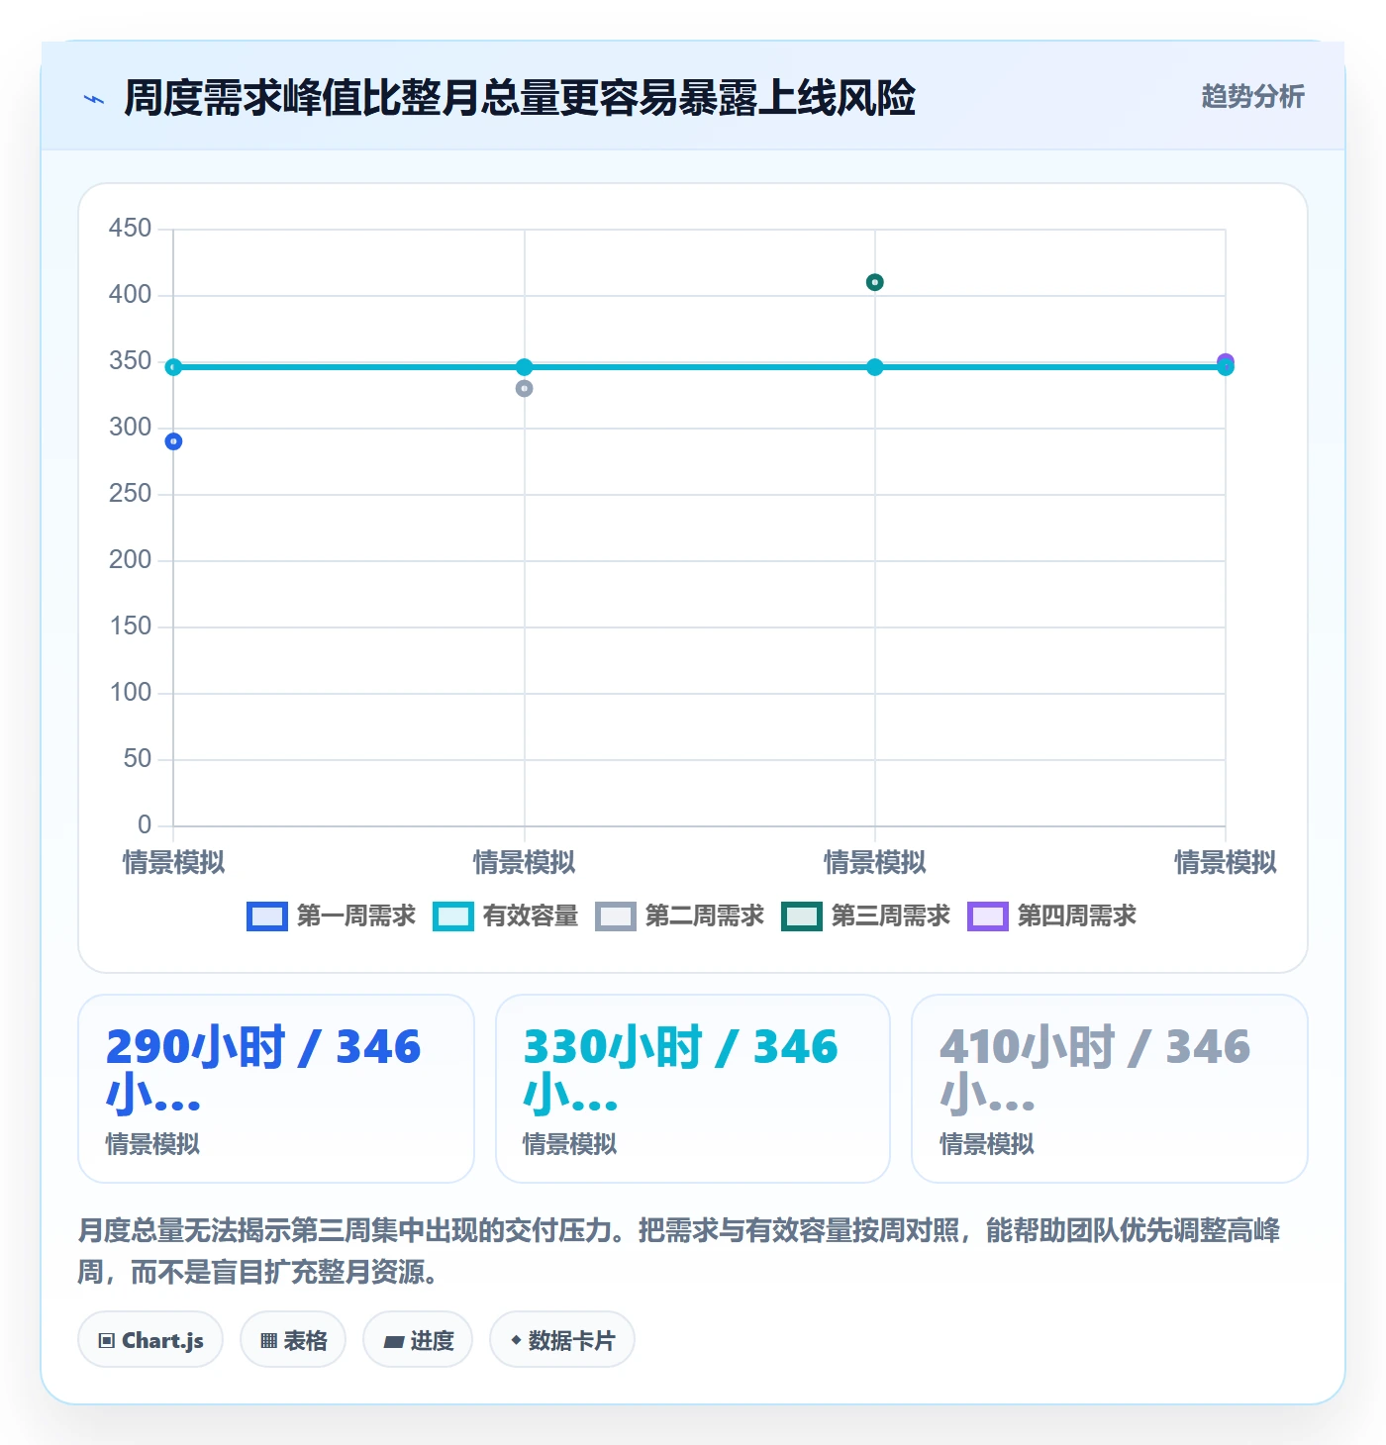Hide the 第二周需求 series via legend
Viewport: 1386px width, 1445px height.
[x=679, y=916]
